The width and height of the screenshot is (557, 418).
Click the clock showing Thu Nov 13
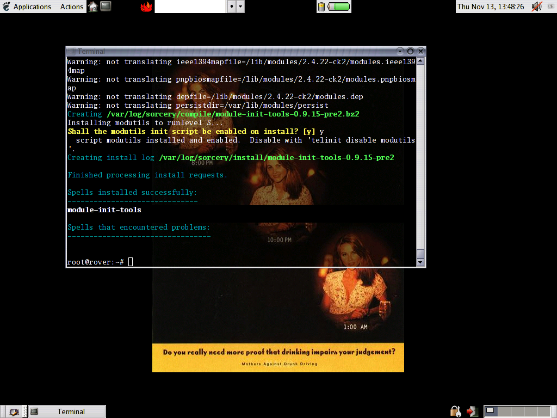[490, 7]
